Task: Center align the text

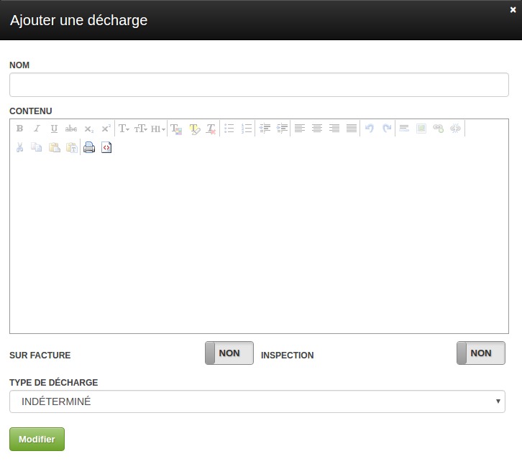Action: pos(317,129)
